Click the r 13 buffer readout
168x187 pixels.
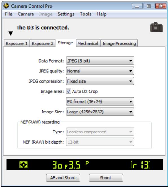141,165
